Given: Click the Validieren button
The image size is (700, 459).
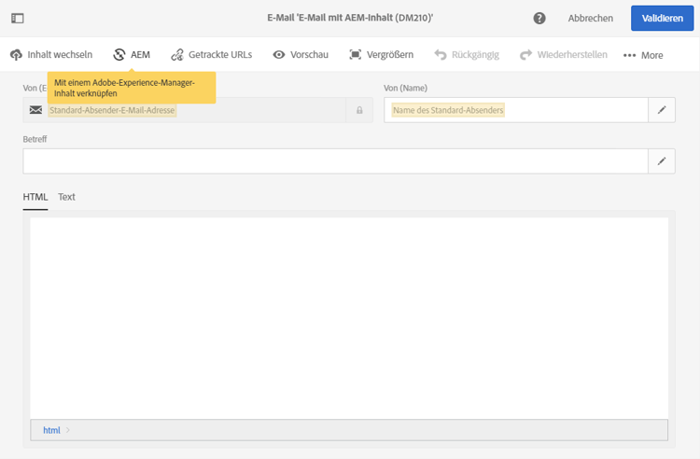Looking at the screenshot, I should coord(662,19).
